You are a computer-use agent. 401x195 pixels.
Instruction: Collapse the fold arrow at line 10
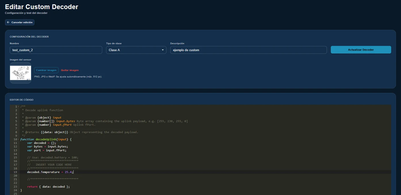(19, 139)
